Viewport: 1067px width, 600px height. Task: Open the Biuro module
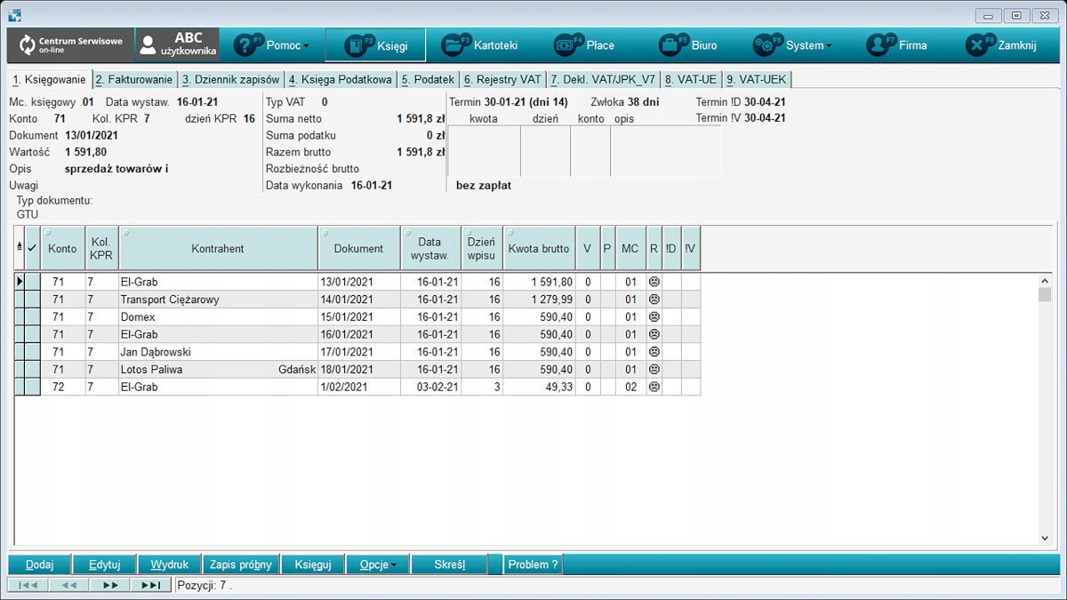click(x=688, y=45)
